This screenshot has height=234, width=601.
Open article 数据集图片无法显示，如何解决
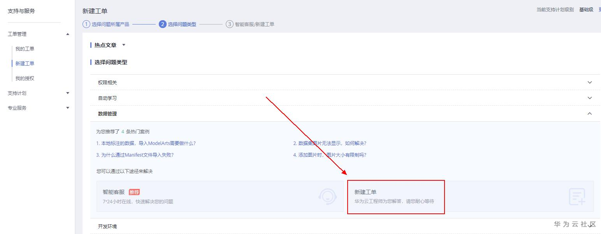click(x=330, y=143)
